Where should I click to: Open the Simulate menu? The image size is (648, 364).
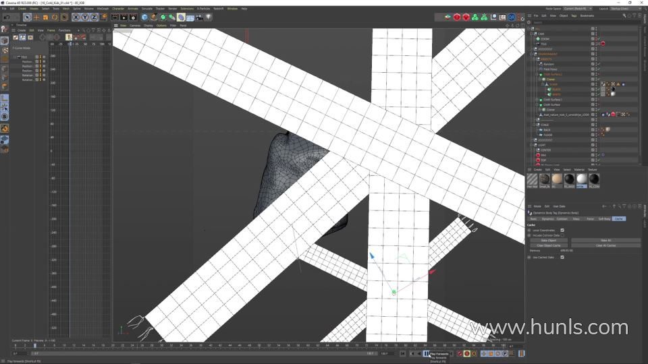(146, 8)
